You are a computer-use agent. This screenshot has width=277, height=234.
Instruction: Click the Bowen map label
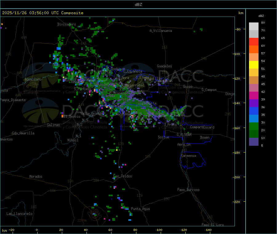(205, 137)
